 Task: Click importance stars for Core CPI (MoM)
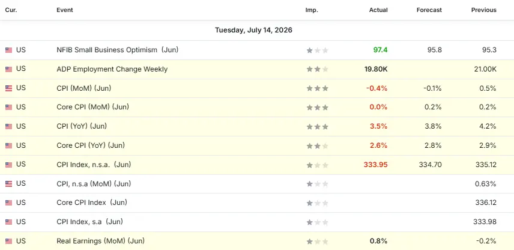[317, 108]
